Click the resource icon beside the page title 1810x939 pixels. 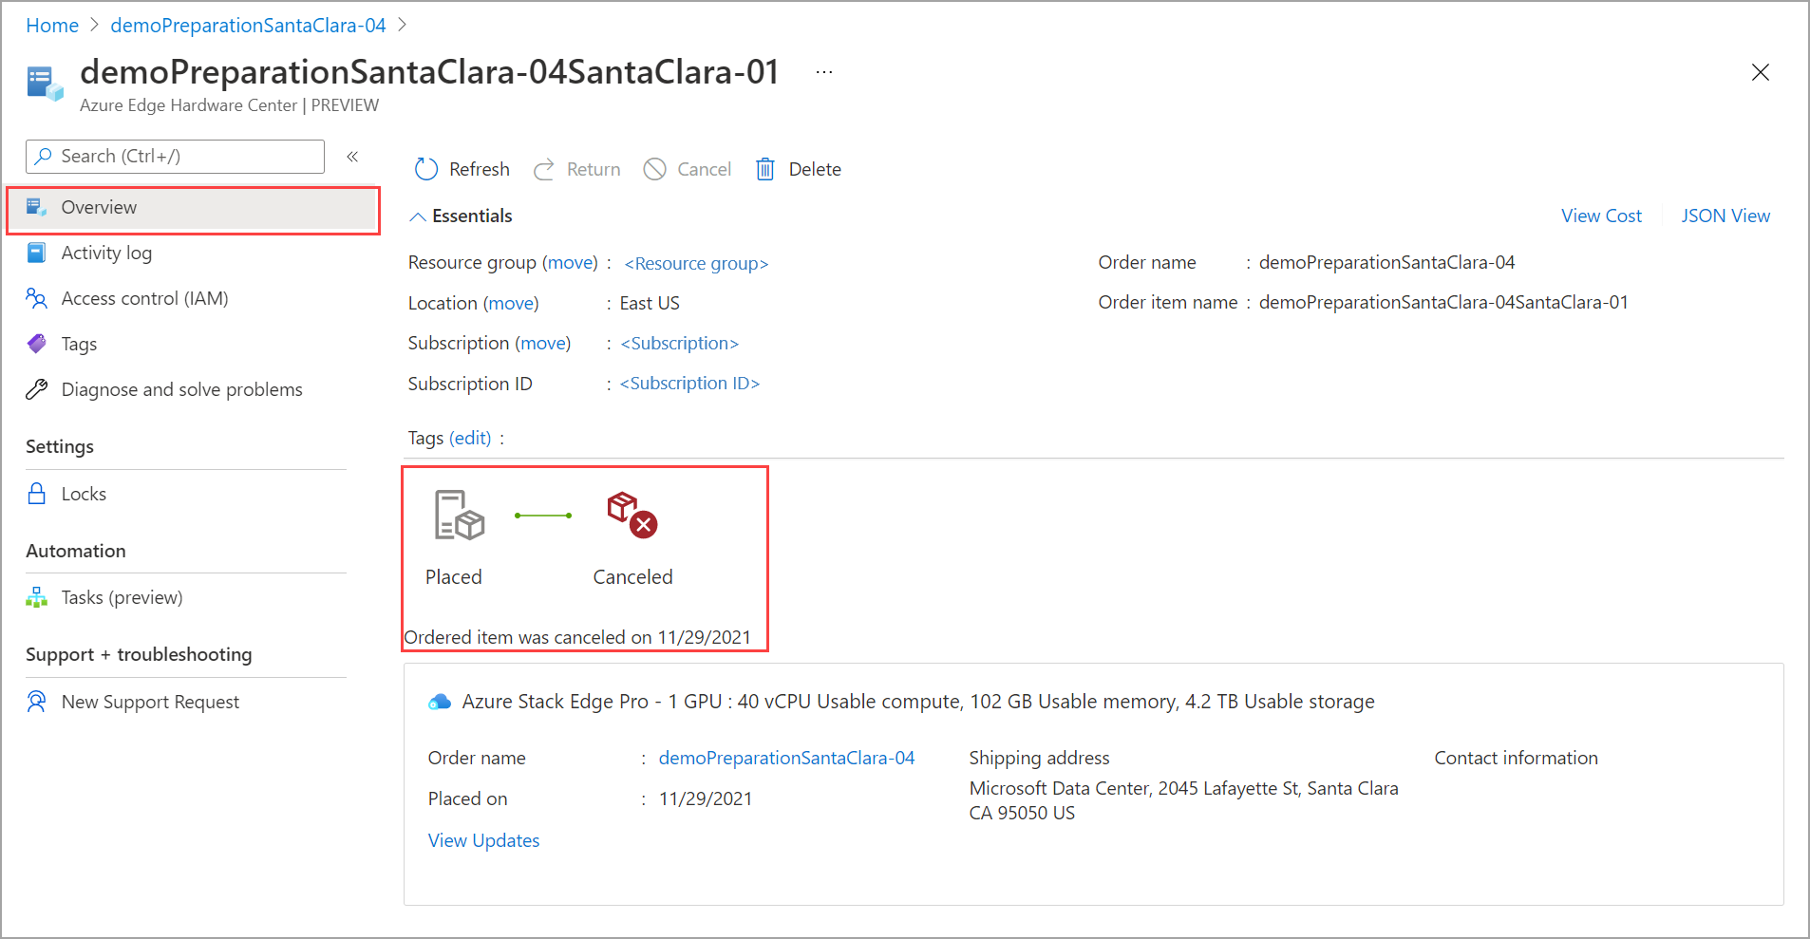pyautogui.click(x=45, y=84)
